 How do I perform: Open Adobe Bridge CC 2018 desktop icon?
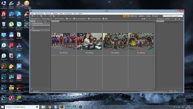(4, 68)
